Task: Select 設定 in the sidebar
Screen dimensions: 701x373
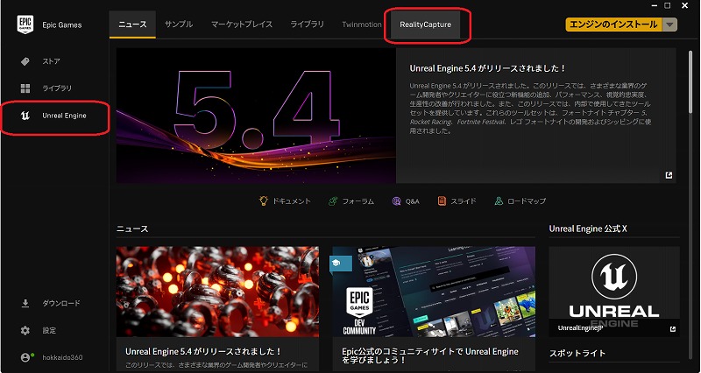Action: [49, 331]
